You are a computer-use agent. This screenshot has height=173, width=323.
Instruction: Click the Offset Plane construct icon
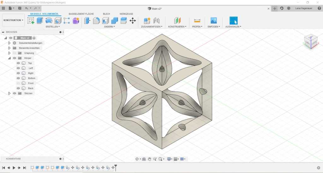[177, 20]
